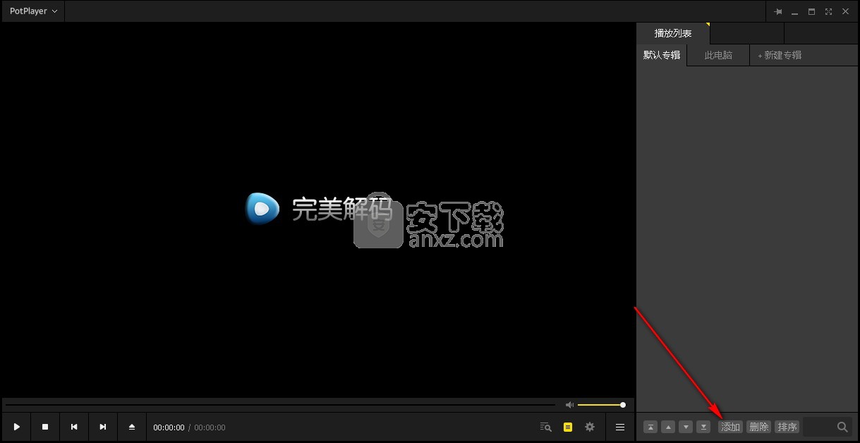Viewport: 860px width, 443px height.
Task: Move the playlist item up one
Action: pos(668,427)
